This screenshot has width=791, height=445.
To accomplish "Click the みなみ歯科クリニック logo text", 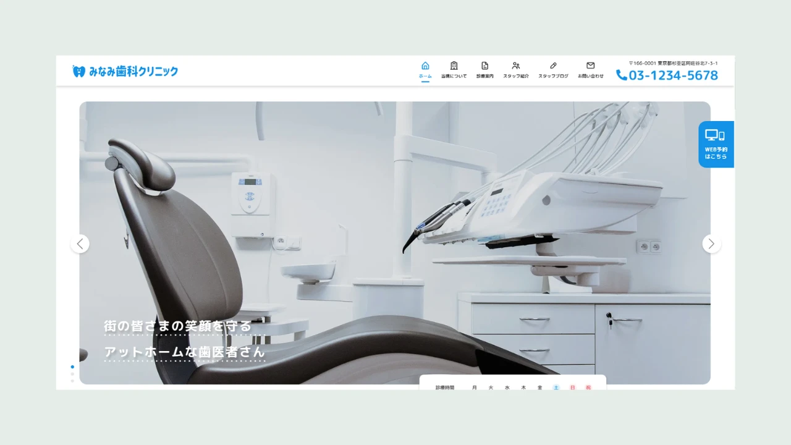I will pyautogui.click(x=133, y=71).
